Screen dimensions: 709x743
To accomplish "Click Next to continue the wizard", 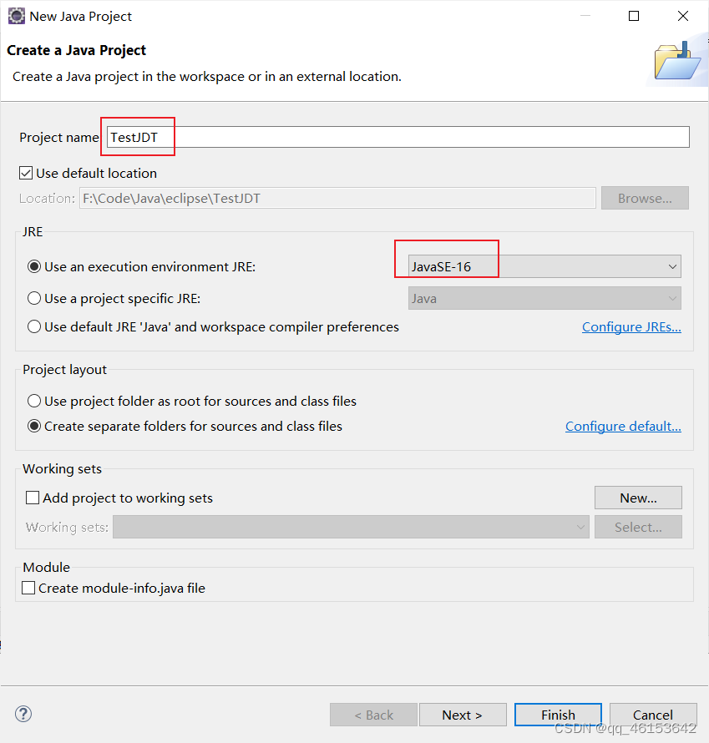I will 463,715.
